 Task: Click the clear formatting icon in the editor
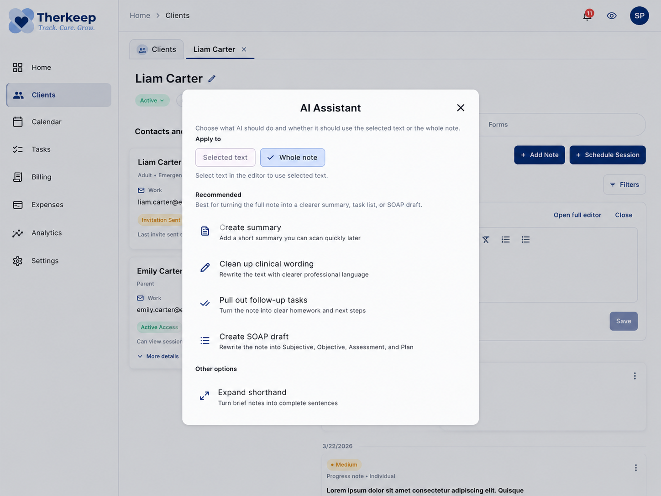(x=485, y=239)
